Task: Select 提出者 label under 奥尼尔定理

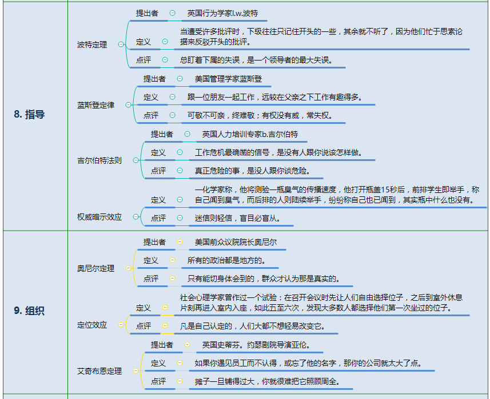Action: (x=154, y=242)
